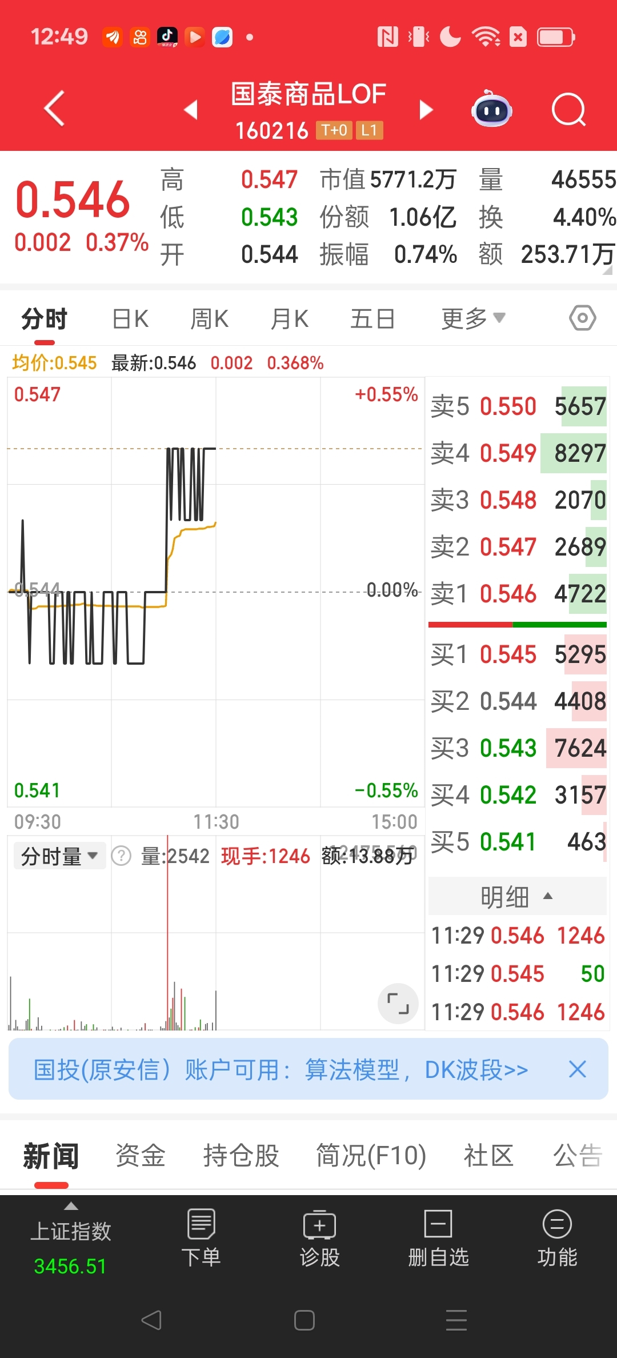Open 更多 chart period dropdown
The image size is (617, 1358).
(x=473, y=318)
